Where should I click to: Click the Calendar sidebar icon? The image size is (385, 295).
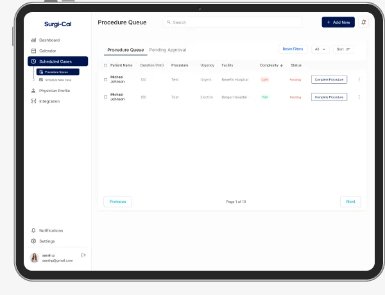[33, 51]
